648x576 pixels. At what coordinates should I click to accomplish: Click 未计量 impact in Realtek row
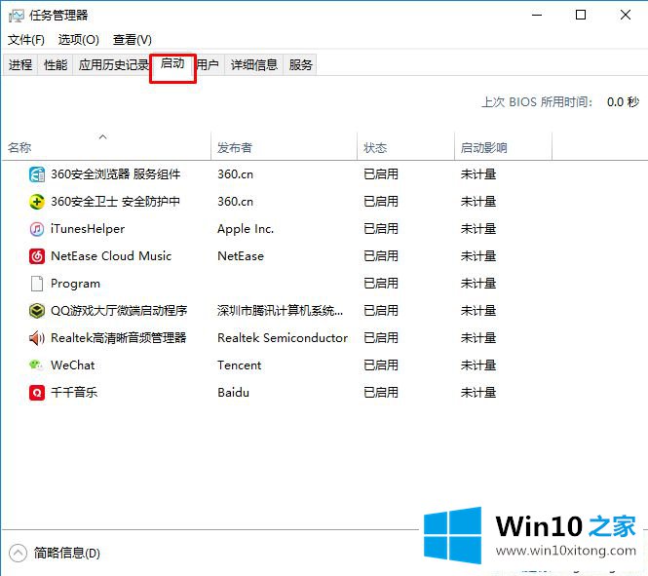pos(478,337)
